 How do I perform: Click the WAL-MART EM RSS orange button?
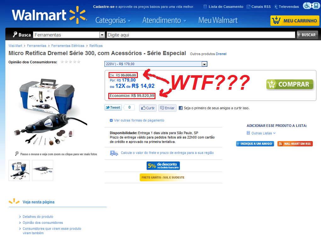(295, 144)
